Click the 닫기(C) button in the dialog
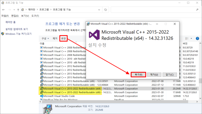Screen dimensions: 202x114 [x=170, y=75]
